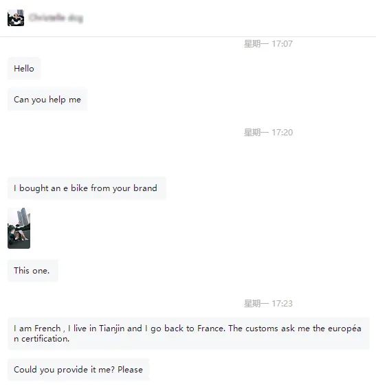Click the blurred contact name in header
This screenshot has width=376, height=389.
coord(56,18)
